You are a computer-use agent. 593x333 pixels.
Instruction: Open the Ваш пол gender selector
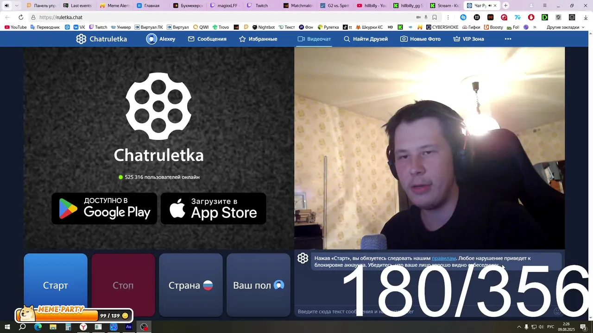(259, 285)
